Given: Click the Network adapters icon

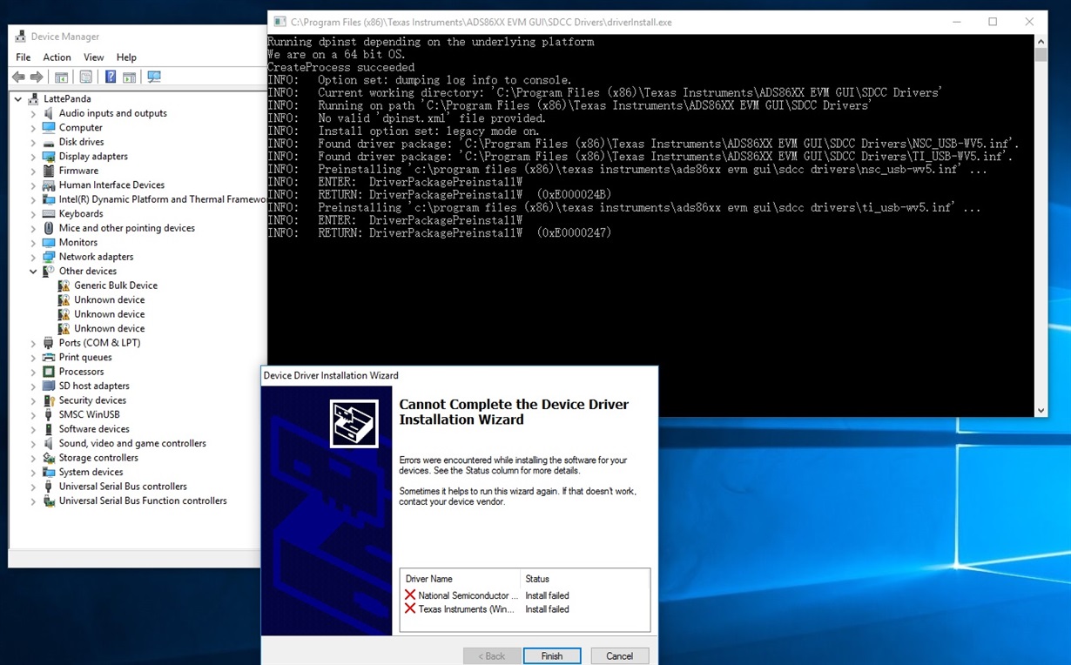Looking at the screenshot, I should pyautogui.click(x=49, y=257).
